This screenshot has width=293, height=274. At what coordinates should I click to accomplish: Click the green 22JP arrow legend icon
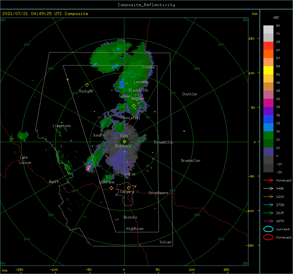coord(268,213)
